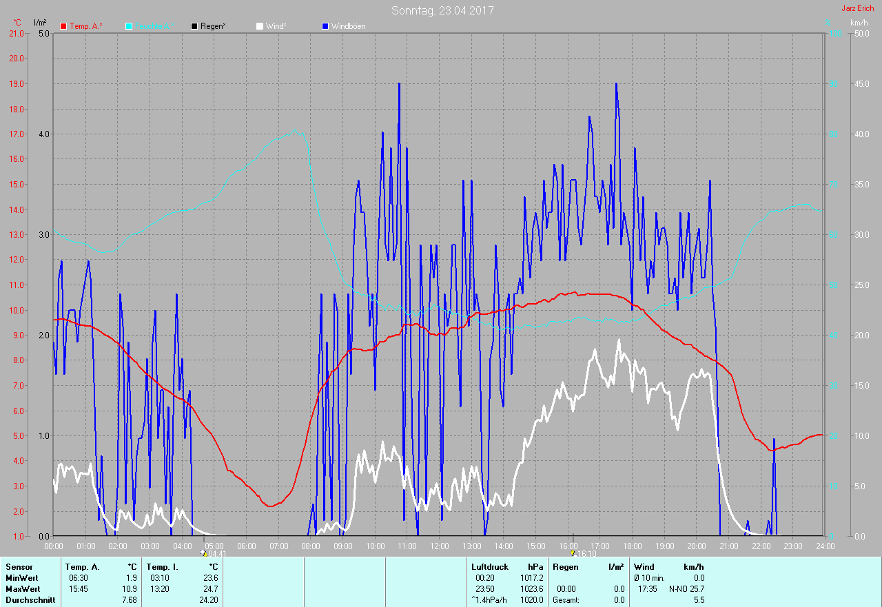Click the date title Sonntag, 23.04.2017
The image size is (882, 607).
point(442,10)
